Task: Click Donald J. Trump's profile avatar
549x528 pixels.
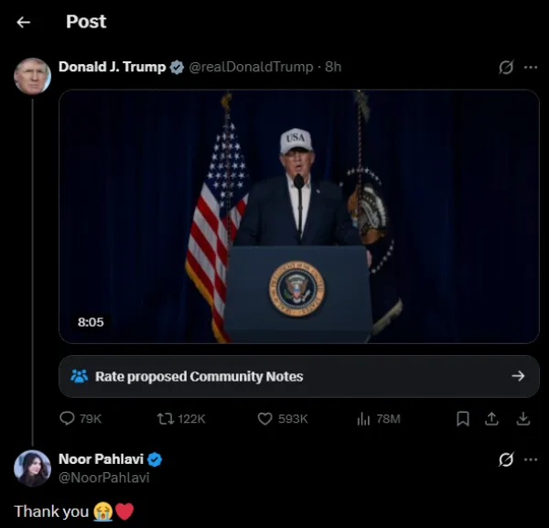Action: coord(32,75)
